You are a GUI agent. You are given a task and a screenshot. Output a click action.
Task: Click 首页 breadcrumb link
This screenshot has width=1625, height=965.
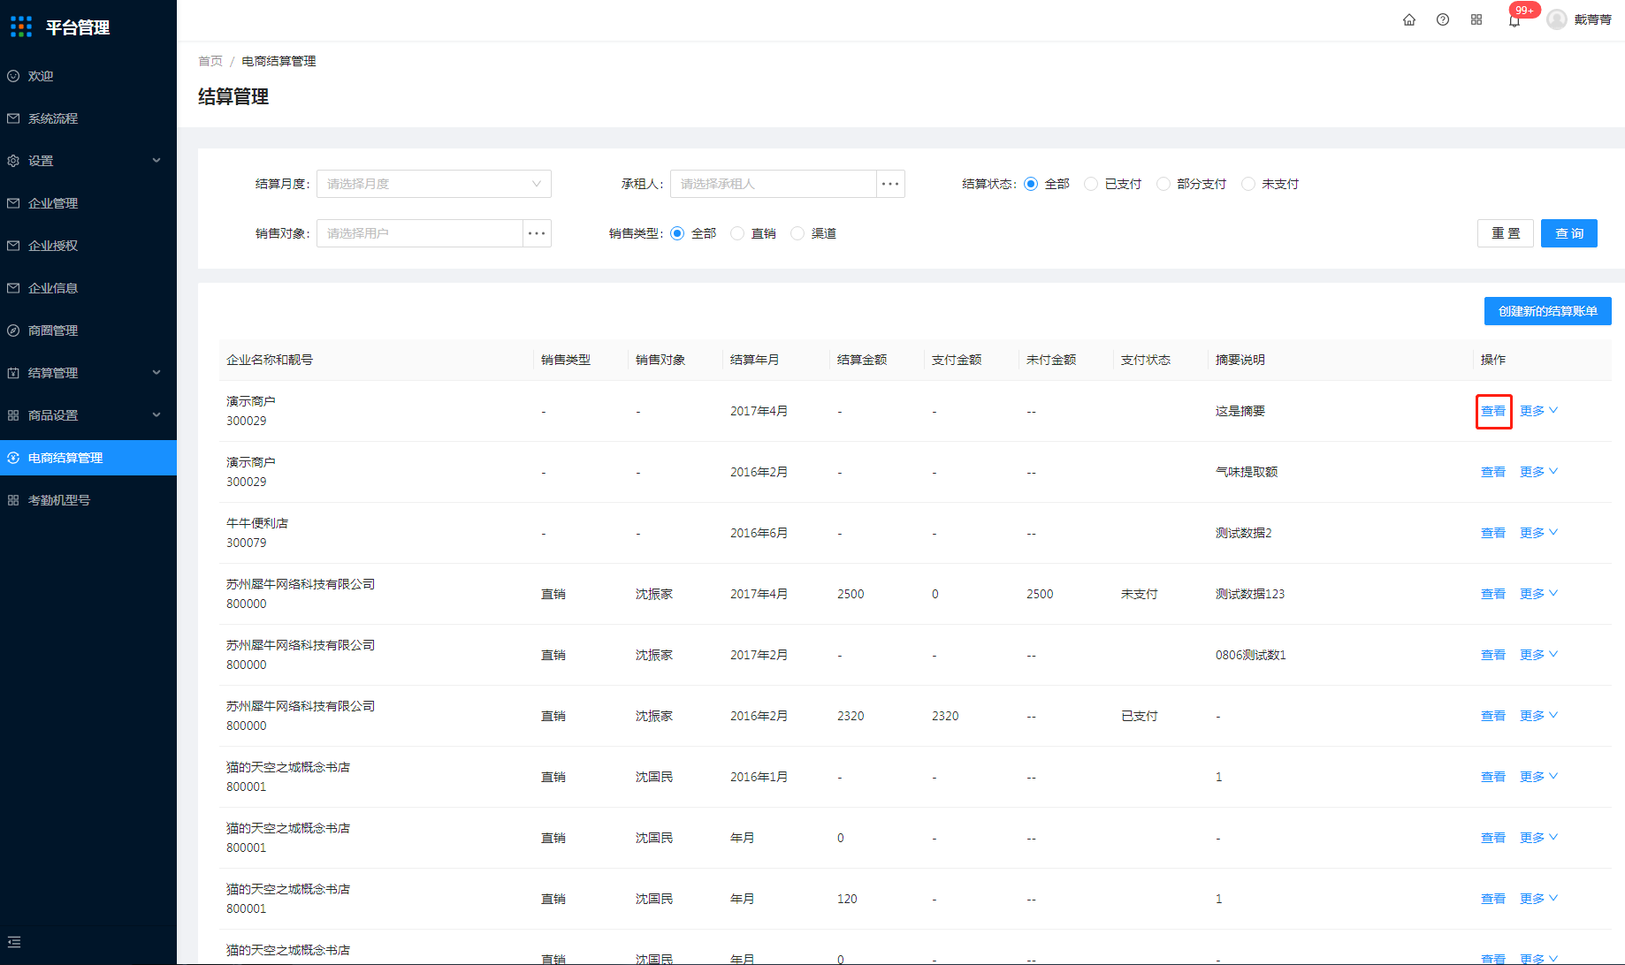pos(210,61)
